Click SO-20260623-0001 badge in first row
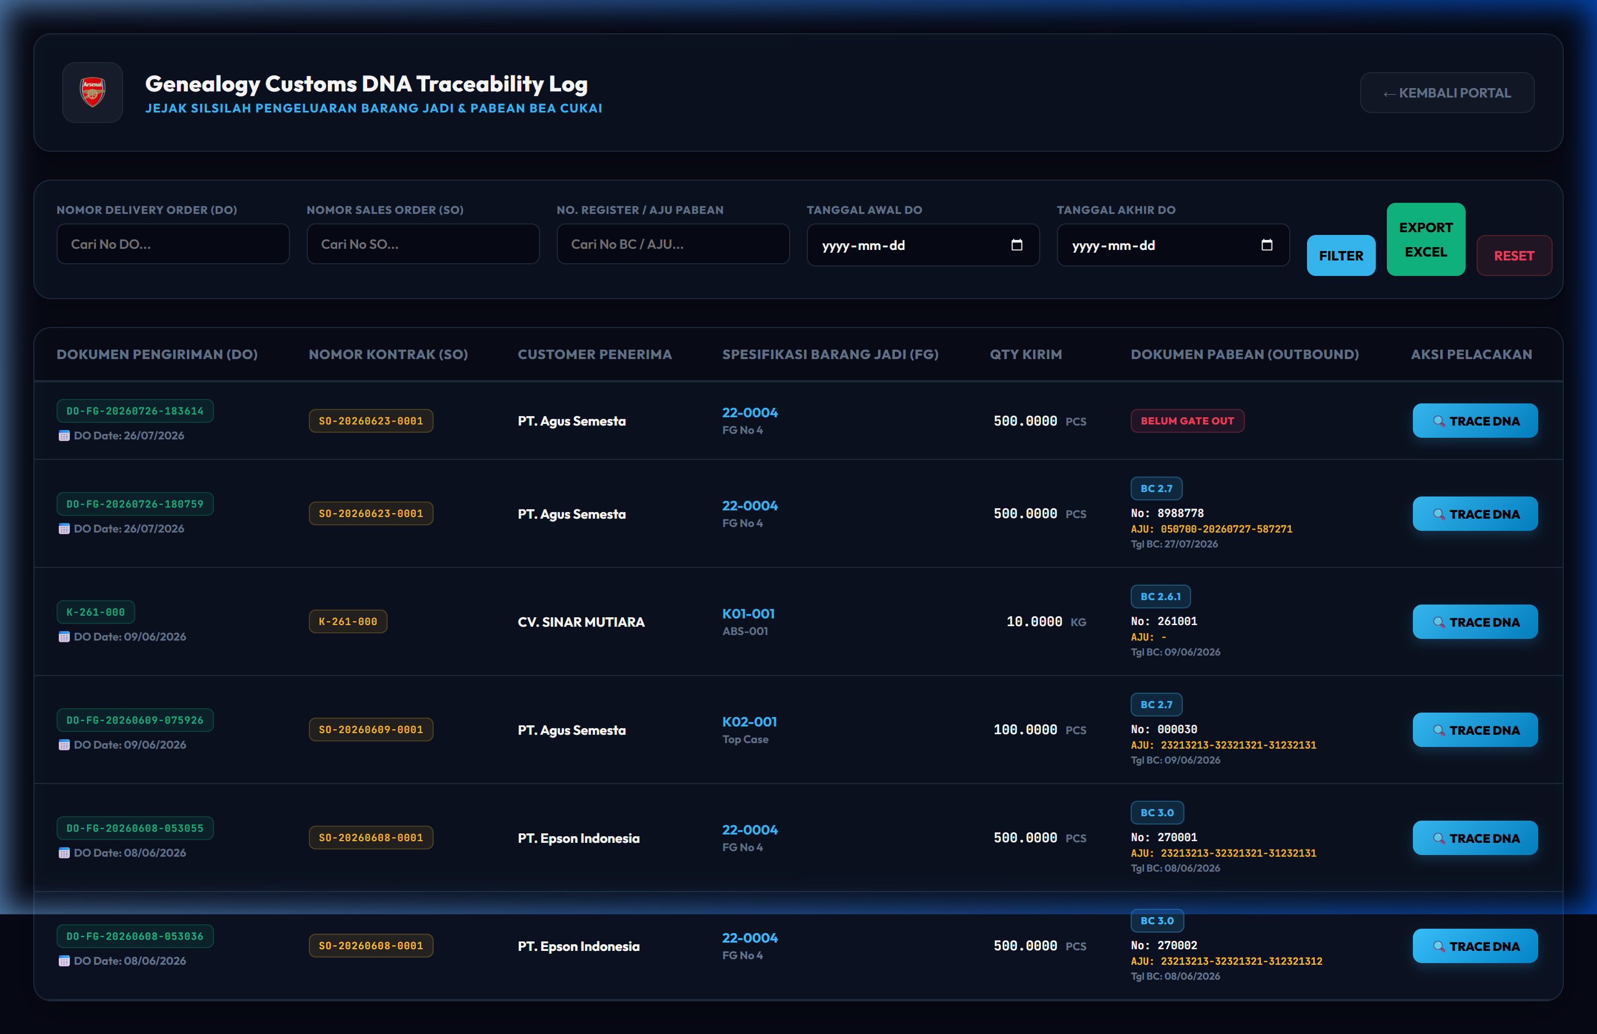 tap(371, 421)
